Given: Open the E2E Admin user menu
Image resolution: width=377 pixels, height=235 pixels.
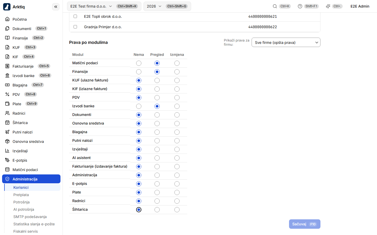Looking at the screenshot, I should [x=360, y=6].
